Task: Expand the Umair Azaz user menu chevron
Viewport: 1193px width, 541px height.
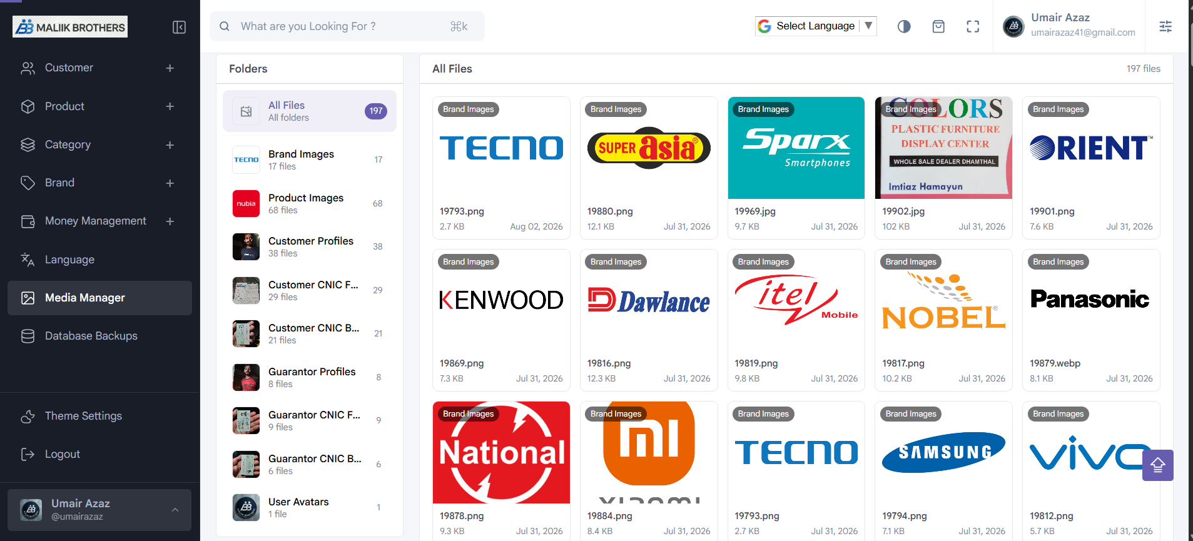Action: [x=175, y=510]
